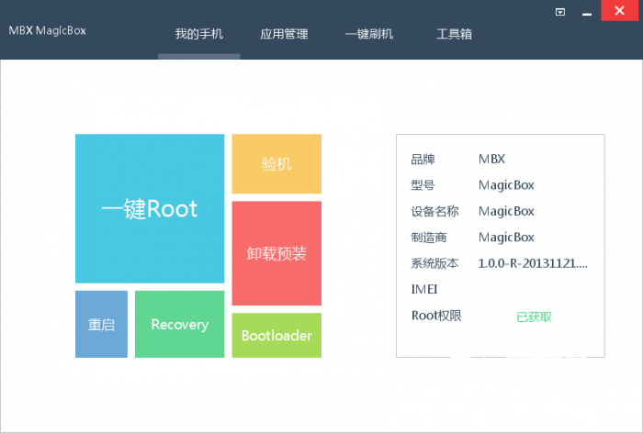Screen dimensions: 643x433
Task: Click the 设备名称 MagicBox value
Action: [x=506, y=211]
